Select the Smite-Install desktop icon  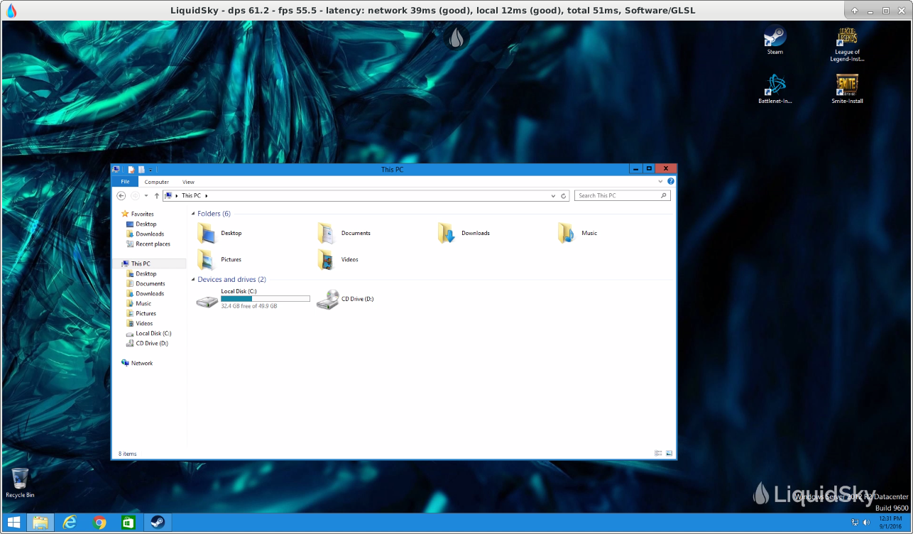pos(846,86)
